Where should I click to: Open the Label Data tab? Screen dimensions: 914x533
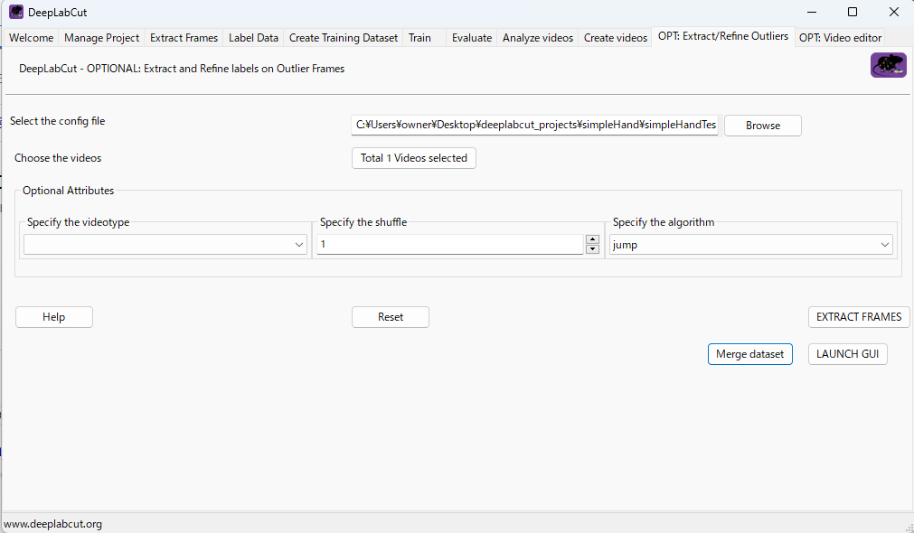click(x=253, y=38)
